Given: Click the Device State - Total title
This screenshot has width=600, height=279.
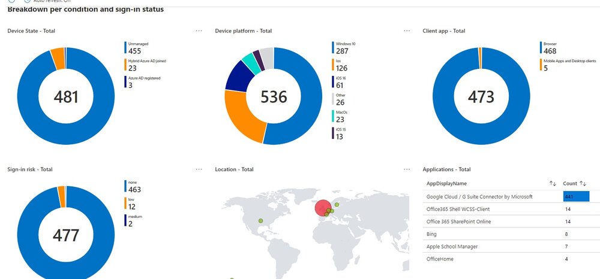Looking at the screenshot, I should pyautogui.click(x=31, y=31).
